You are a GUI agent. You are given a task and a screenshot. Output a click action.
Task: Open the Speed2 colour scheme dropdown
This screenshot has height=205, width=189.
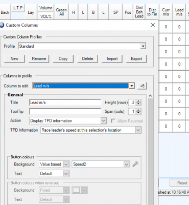126,165
